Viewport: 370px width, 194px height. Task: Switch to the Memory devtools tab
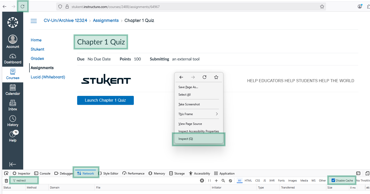157,173
